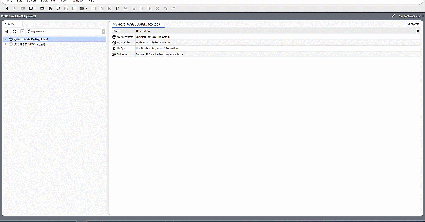Viewport: 425px width, 222px height.
Task: Expand the 192.168.1.228 tree node
Action: (5, 45)
